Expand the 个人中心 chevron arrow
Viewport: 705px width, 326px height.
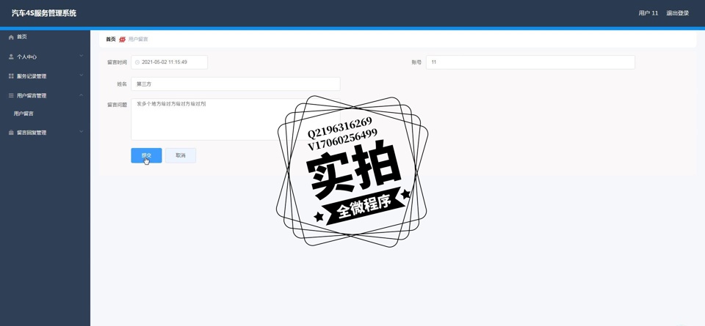(81, 56)
